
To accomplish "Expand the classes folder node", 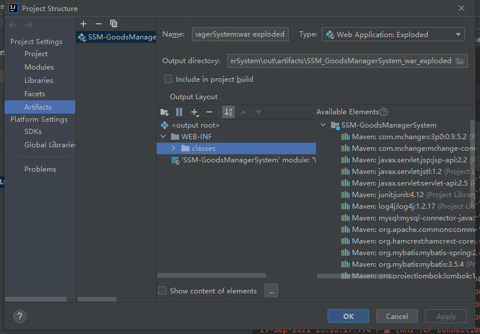I will coord(173,148).
